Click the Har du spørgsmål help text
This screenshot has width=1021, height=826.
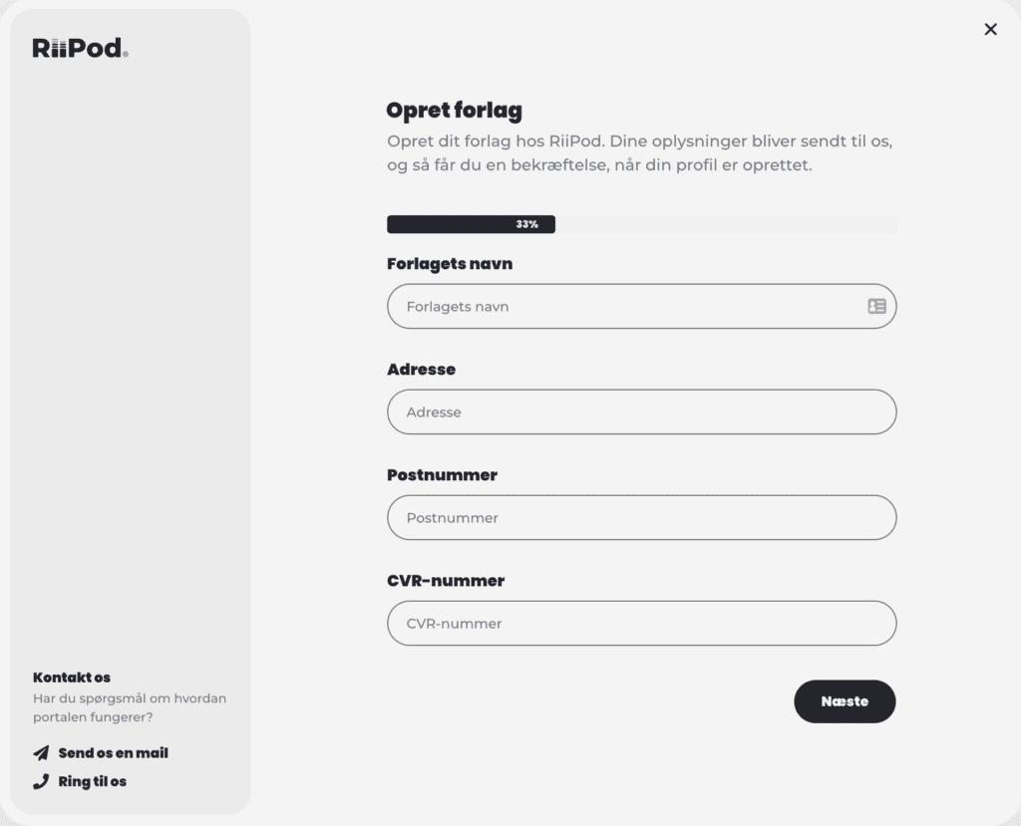(130, 707)
